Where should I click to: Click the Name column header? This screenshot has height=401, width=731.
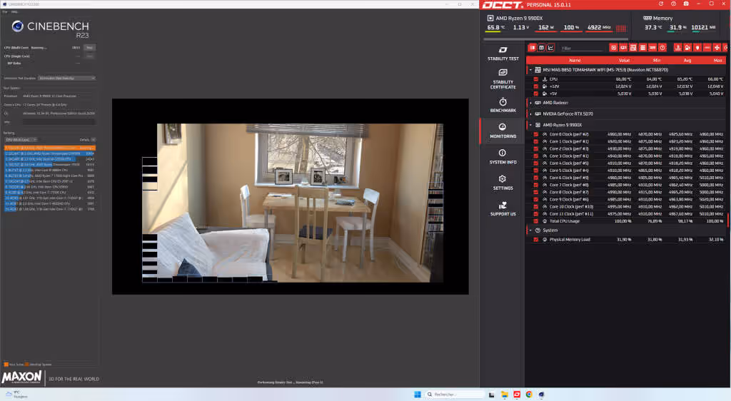coord(575,61)
